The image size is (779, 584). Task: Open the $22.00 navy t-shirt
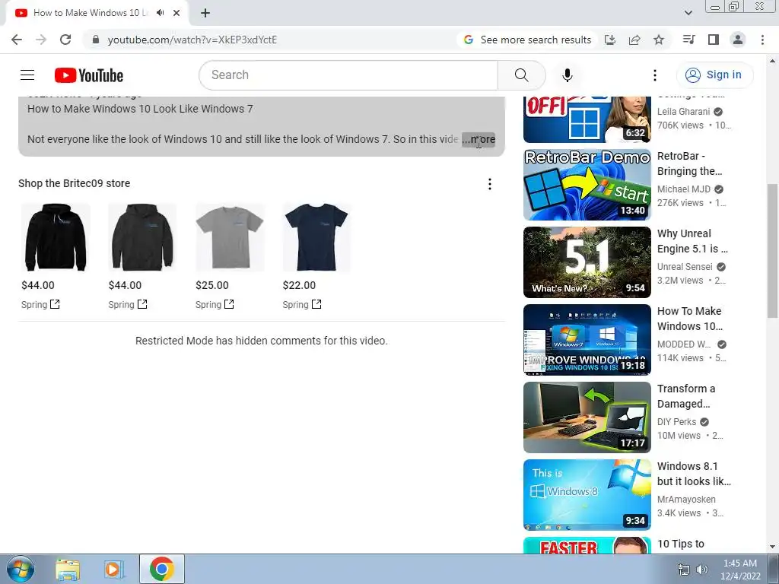coord(316,237)
